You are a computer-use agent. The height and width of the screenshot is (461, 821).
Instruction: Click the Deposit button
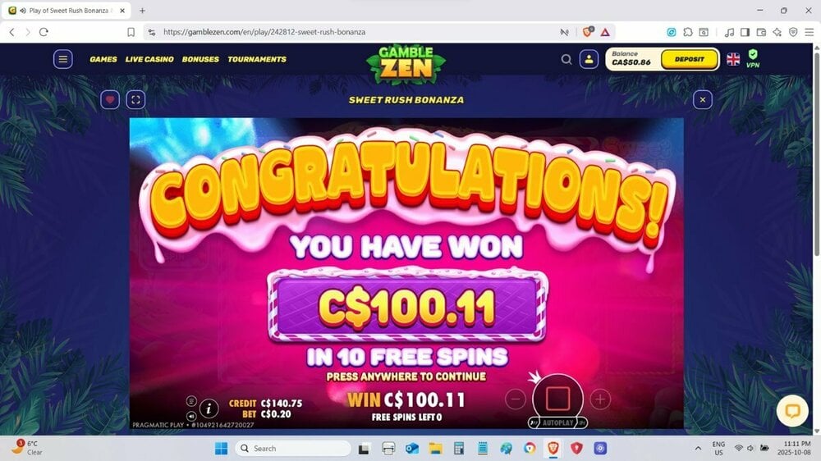[689, 59]
